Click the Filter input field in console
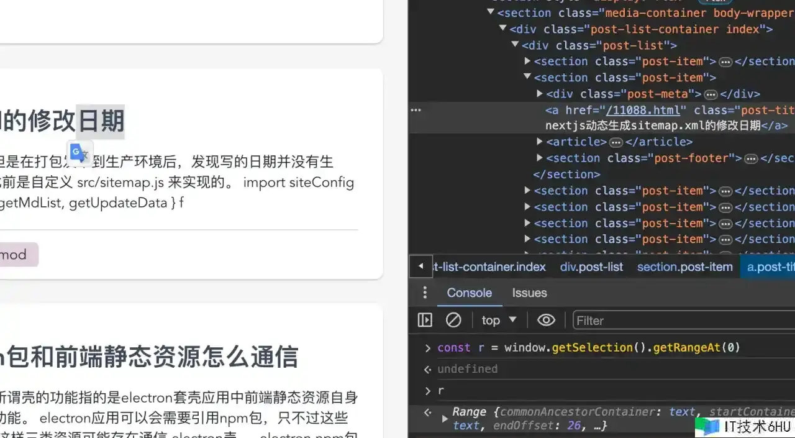The width and height of the screenshot is (795, 438). pos(683,321)
